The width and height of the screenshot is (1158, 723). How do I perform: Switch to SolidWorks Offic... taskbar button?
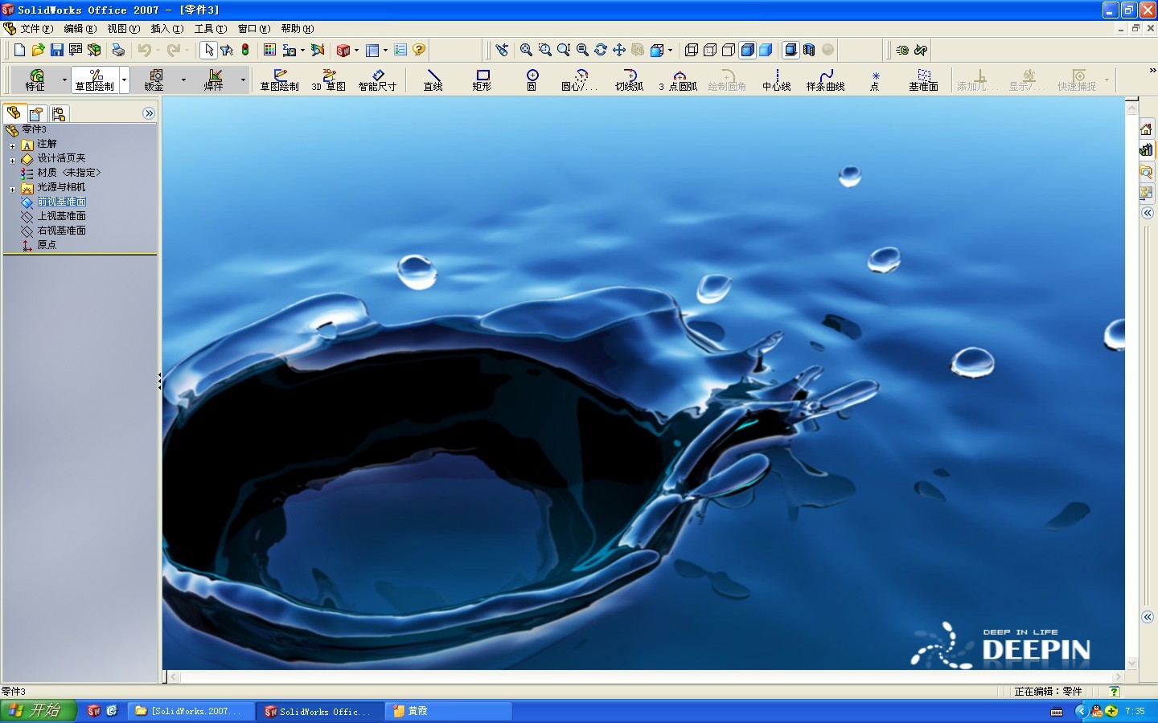pos(319,711)
